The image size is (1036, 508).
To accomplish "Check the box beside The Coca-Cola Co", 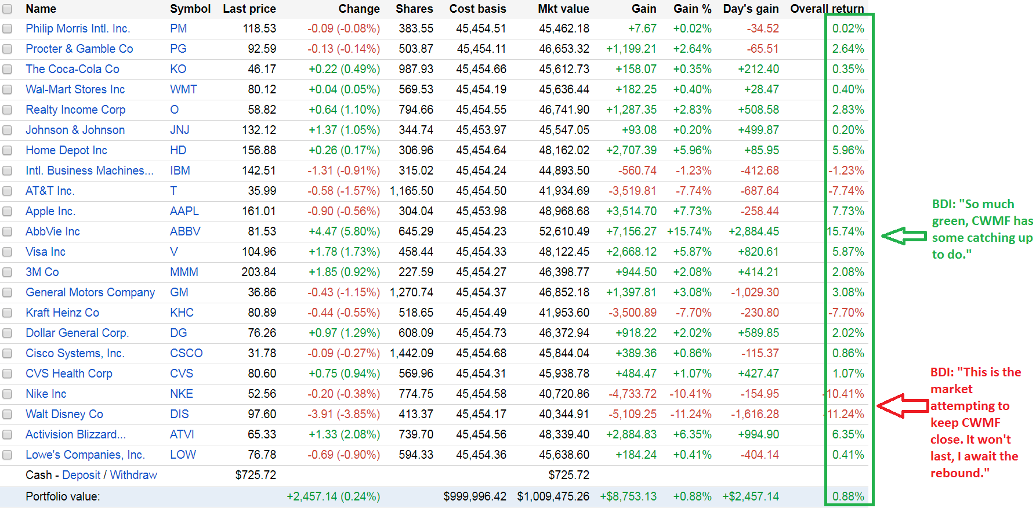I will pyautogui.click(x=7, y=70).
